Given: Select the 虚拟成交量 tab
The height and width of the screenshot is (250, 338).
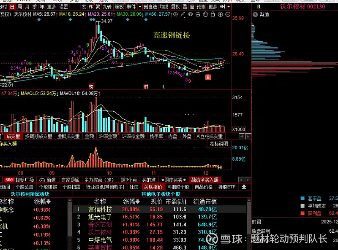Looking at the screenshot, I should pos(68,136).
